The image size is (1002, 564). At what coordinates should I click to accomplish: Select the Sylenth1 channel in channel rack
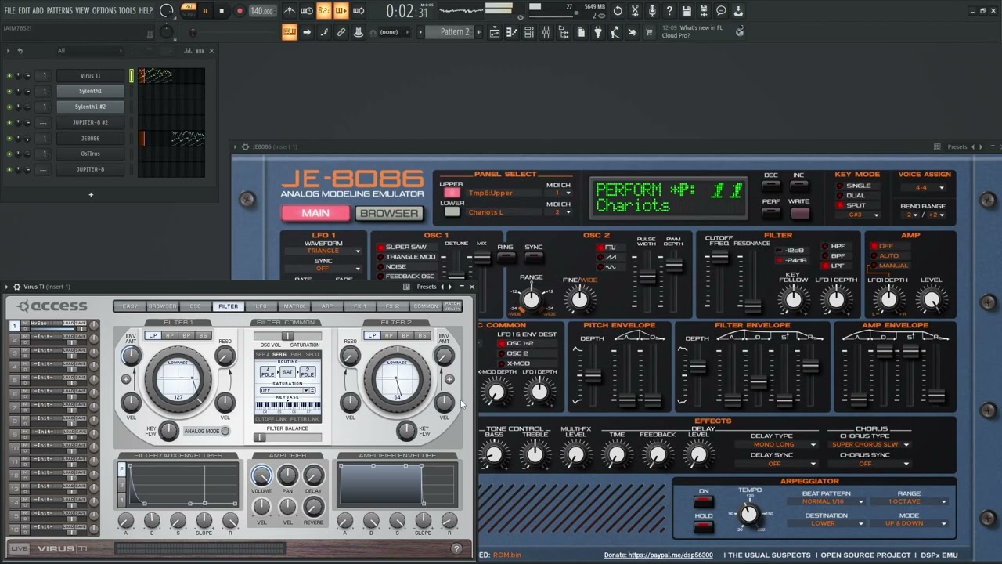coord(90,91)
